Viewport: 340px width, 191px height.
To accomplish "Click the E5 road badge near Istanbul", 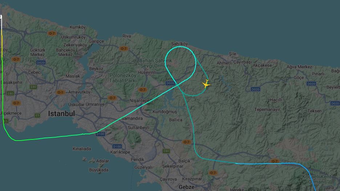I will (x=37, y=115).
